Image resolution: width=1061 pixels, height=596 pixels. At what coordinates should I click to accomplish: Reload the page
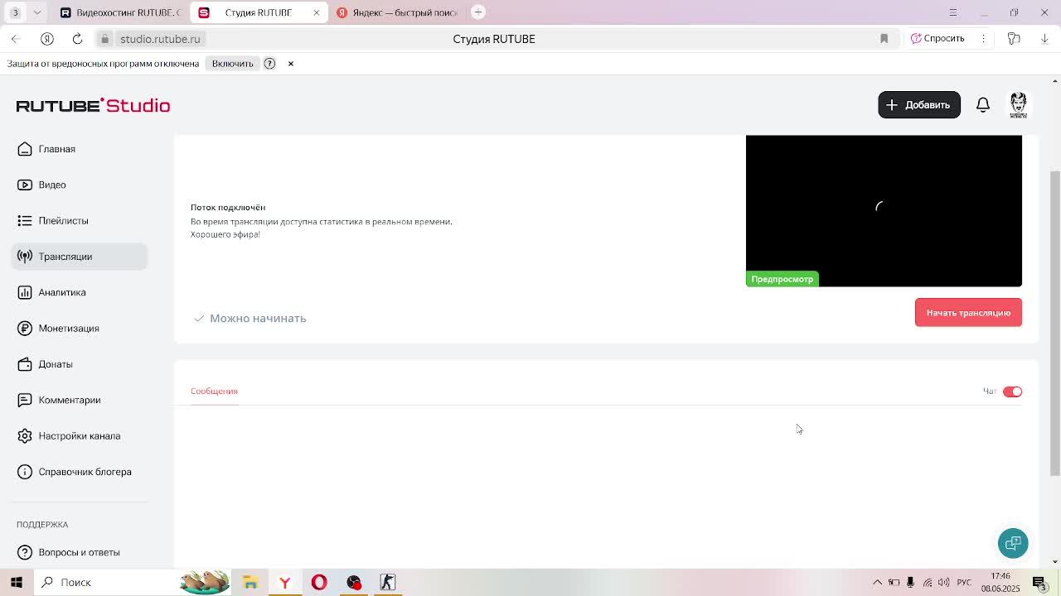pos(77,39)
